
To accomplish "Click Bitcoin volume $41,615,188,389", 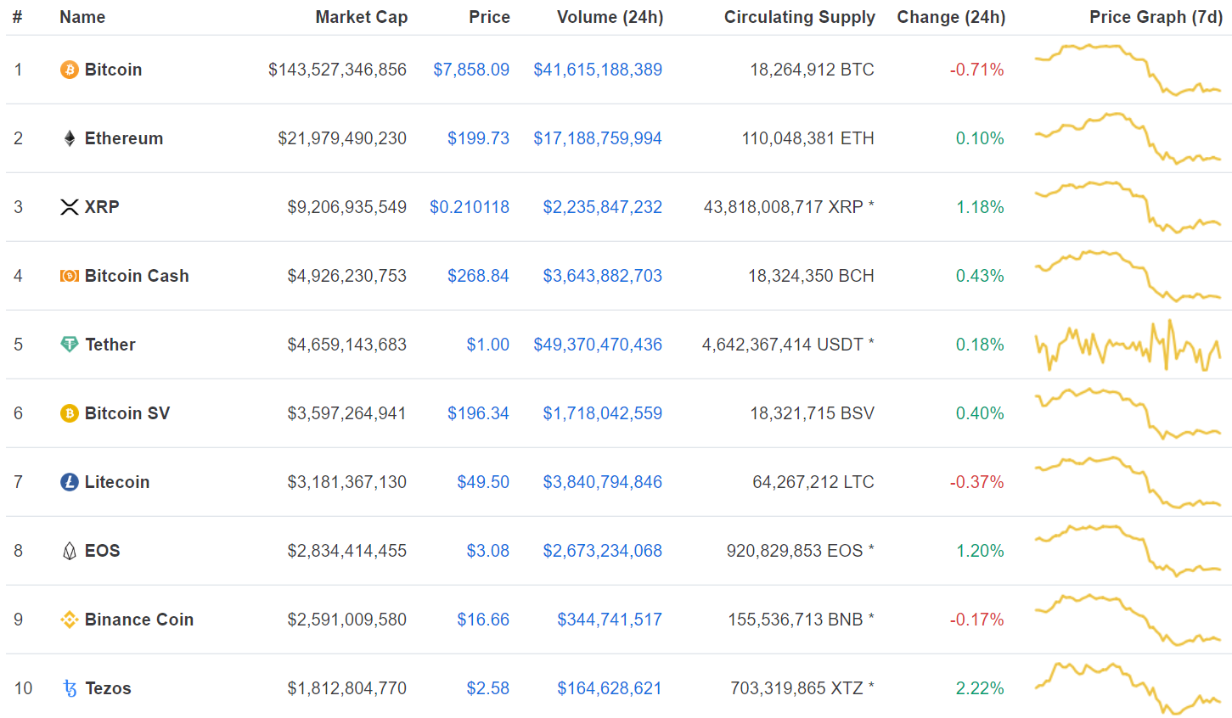I will click(598, 70).
